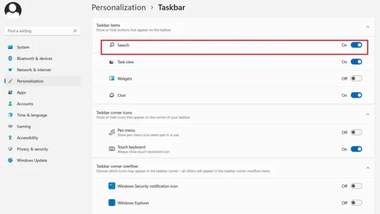Disable the Chat toggle

[x=356, y=95]
